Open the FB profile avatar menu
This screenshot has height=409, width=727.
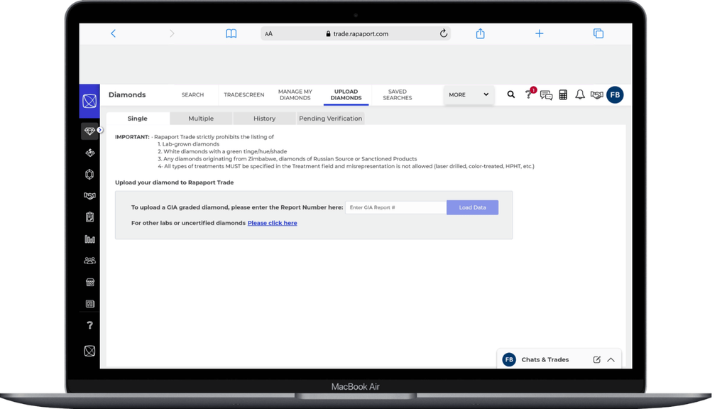click(616, 94)
